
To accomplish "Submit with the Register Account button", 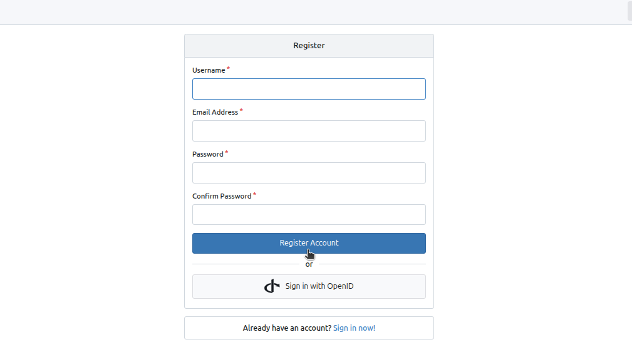I will tap(309, 243).
